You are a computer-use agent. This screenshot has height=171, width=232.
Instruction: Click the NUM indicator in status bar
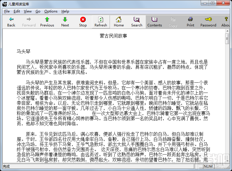208,166
